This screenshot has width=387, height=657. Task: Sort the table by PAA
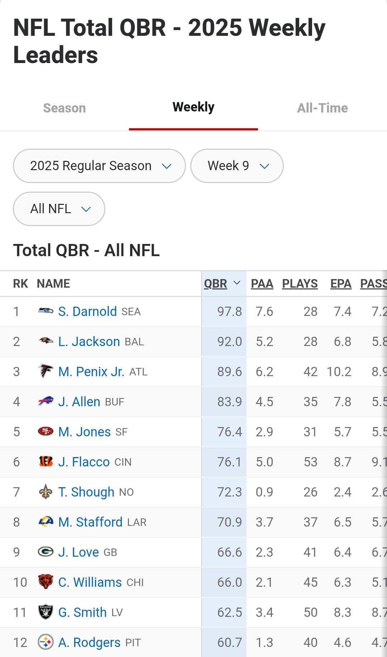point(262,283)
